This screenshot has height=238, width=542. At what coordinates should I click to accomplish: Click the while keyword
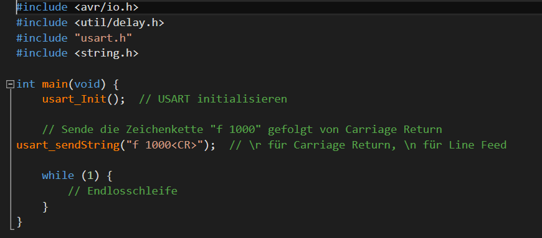pyautogui.click(x=58, y=176)
